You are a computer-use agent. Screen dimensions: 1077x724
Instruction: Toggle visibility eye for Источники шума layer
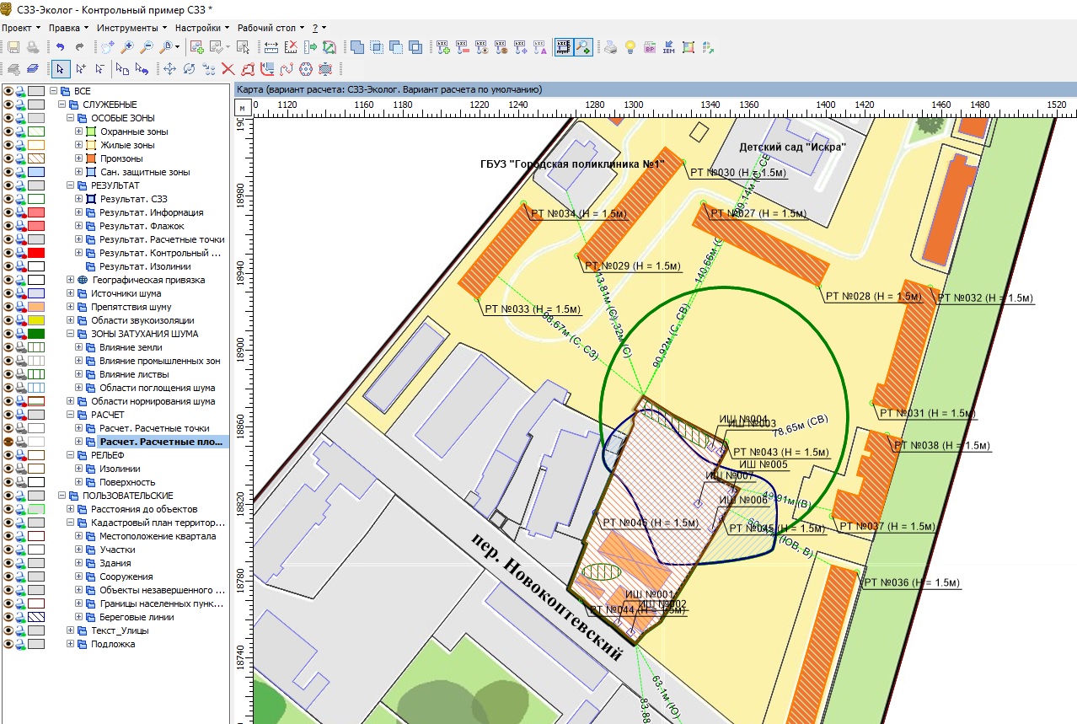(9, 293)
